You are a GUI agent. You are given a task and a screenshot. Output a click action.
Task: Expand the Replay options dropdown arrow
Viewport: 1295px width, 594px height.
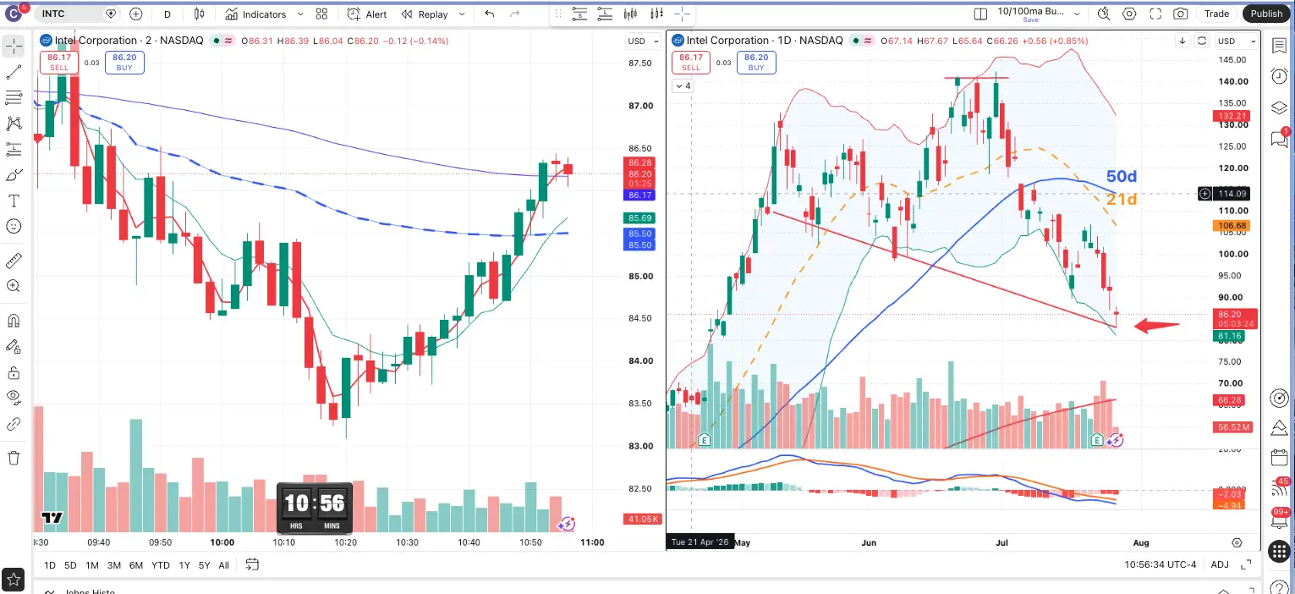(x=461, y=14)
